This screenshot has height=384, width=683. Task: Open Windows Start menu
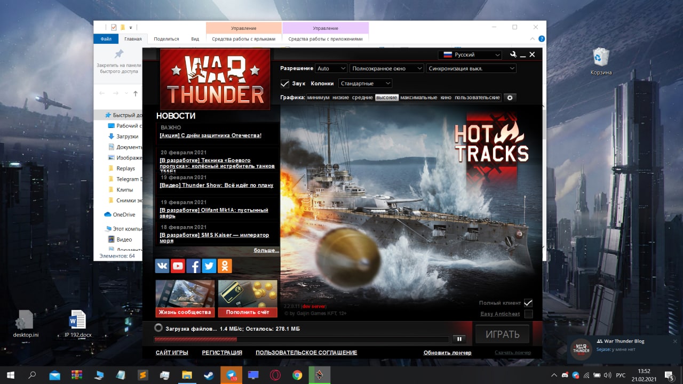[x=10, y=375]
